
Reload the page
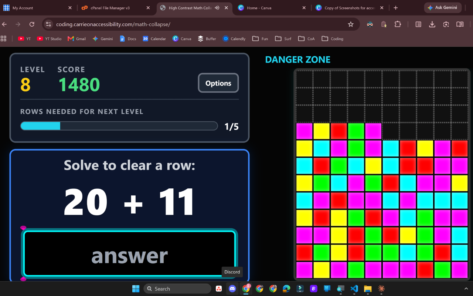point(32,24)
